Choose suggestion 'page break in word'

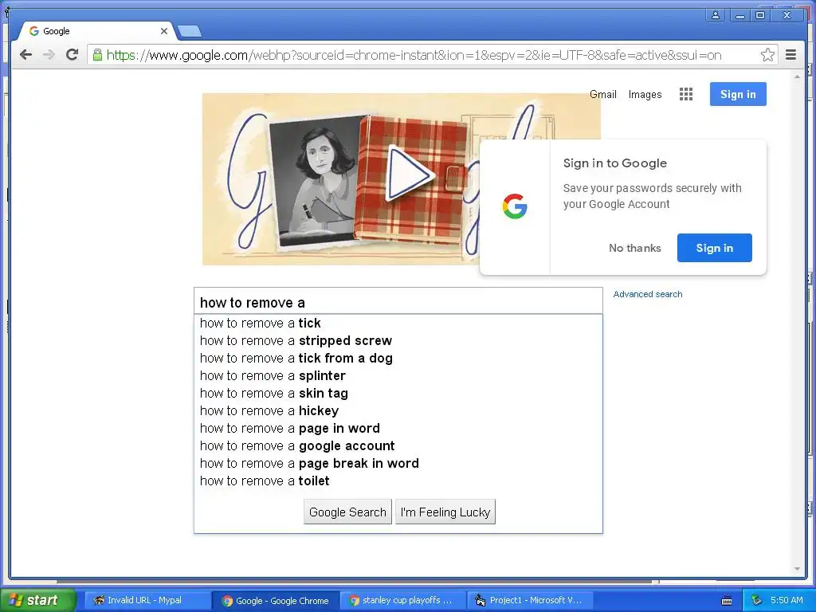coord(398,464)
